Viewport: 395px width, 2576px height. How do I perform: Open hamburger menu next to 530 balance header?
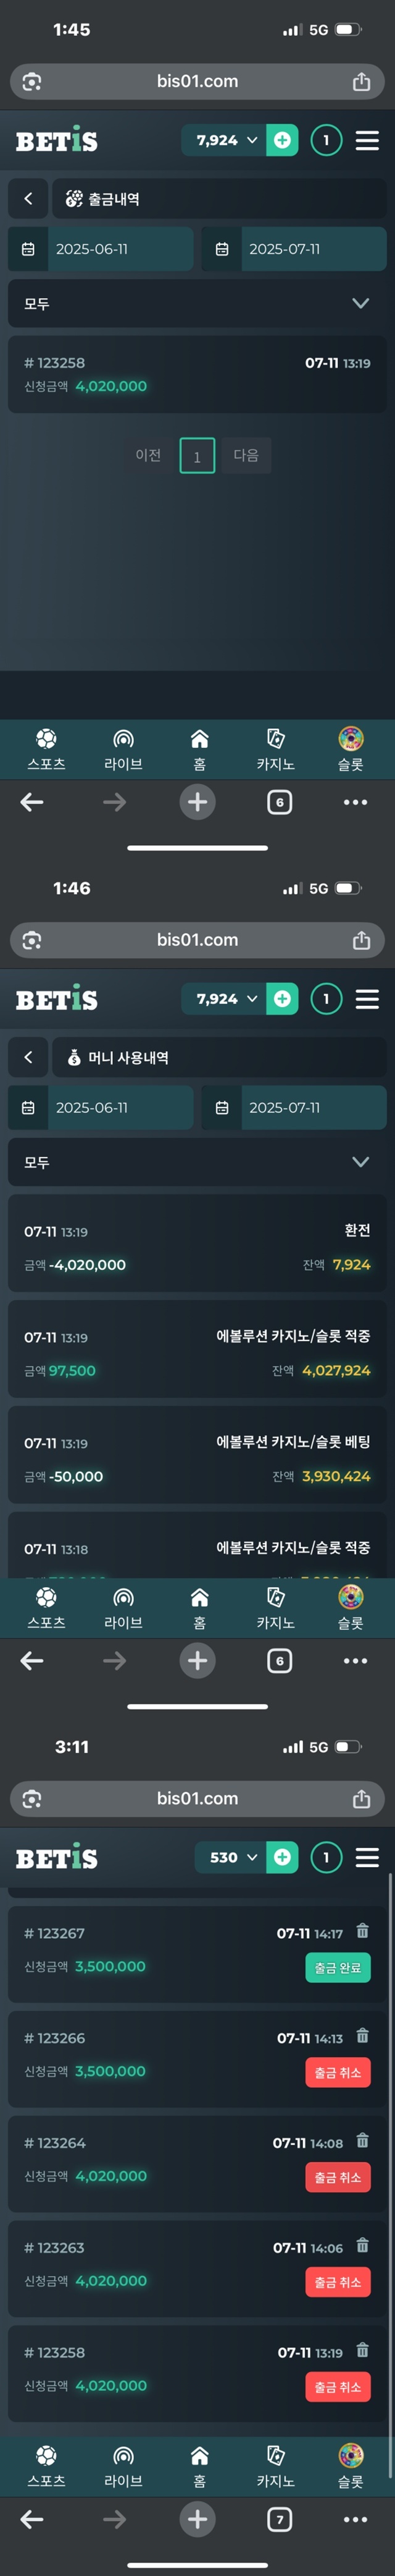pos(367,1857)
